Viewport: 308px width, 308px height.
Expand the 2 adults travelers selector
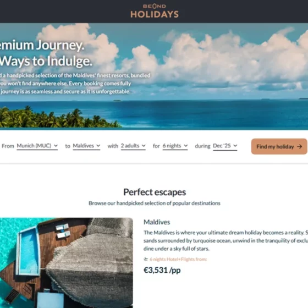(x=133, y=146)
